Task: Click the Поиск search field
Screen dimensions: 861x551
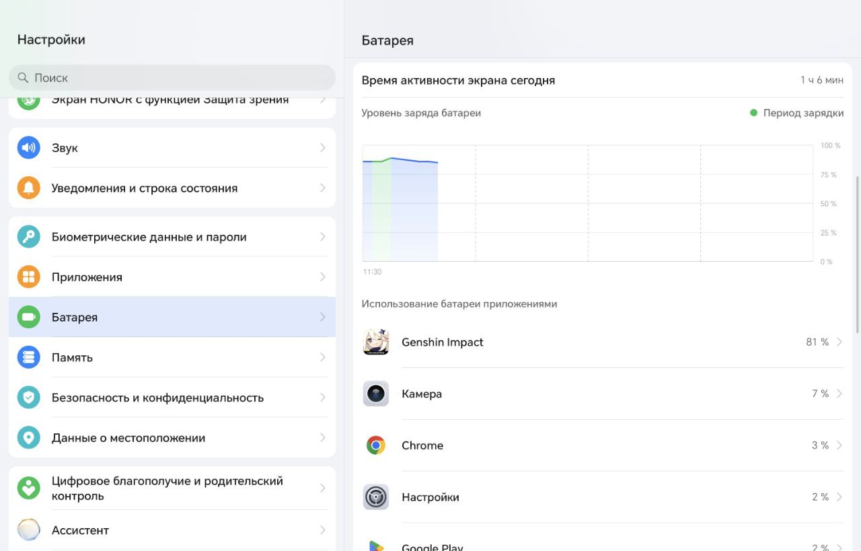Action: coord(172,77)
